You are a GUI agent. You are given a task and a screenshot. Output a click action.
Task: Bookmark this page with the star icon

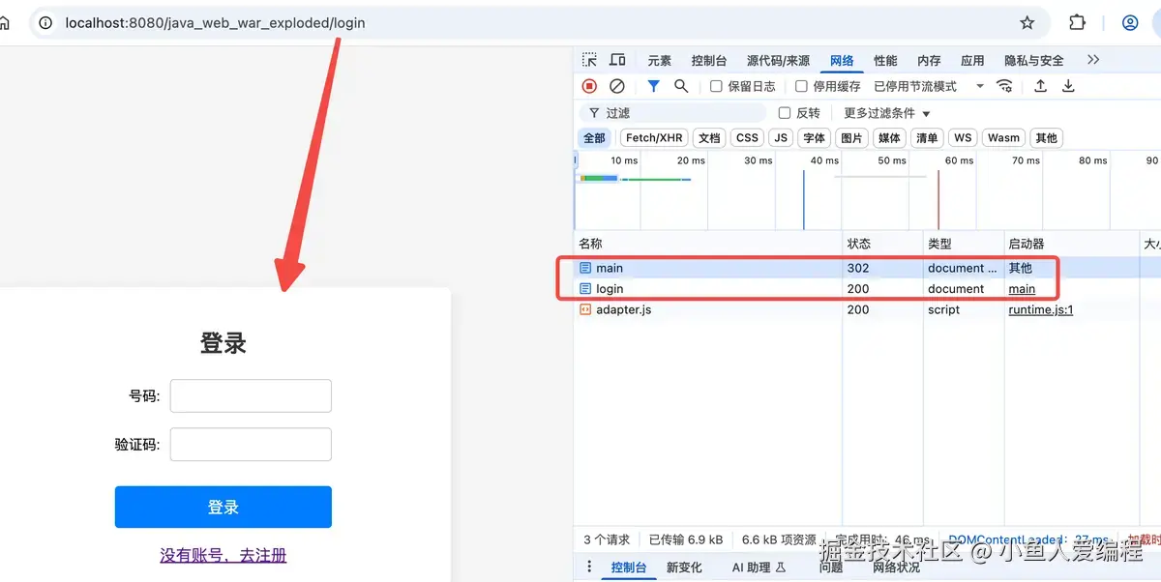(x=1027, y=22)
